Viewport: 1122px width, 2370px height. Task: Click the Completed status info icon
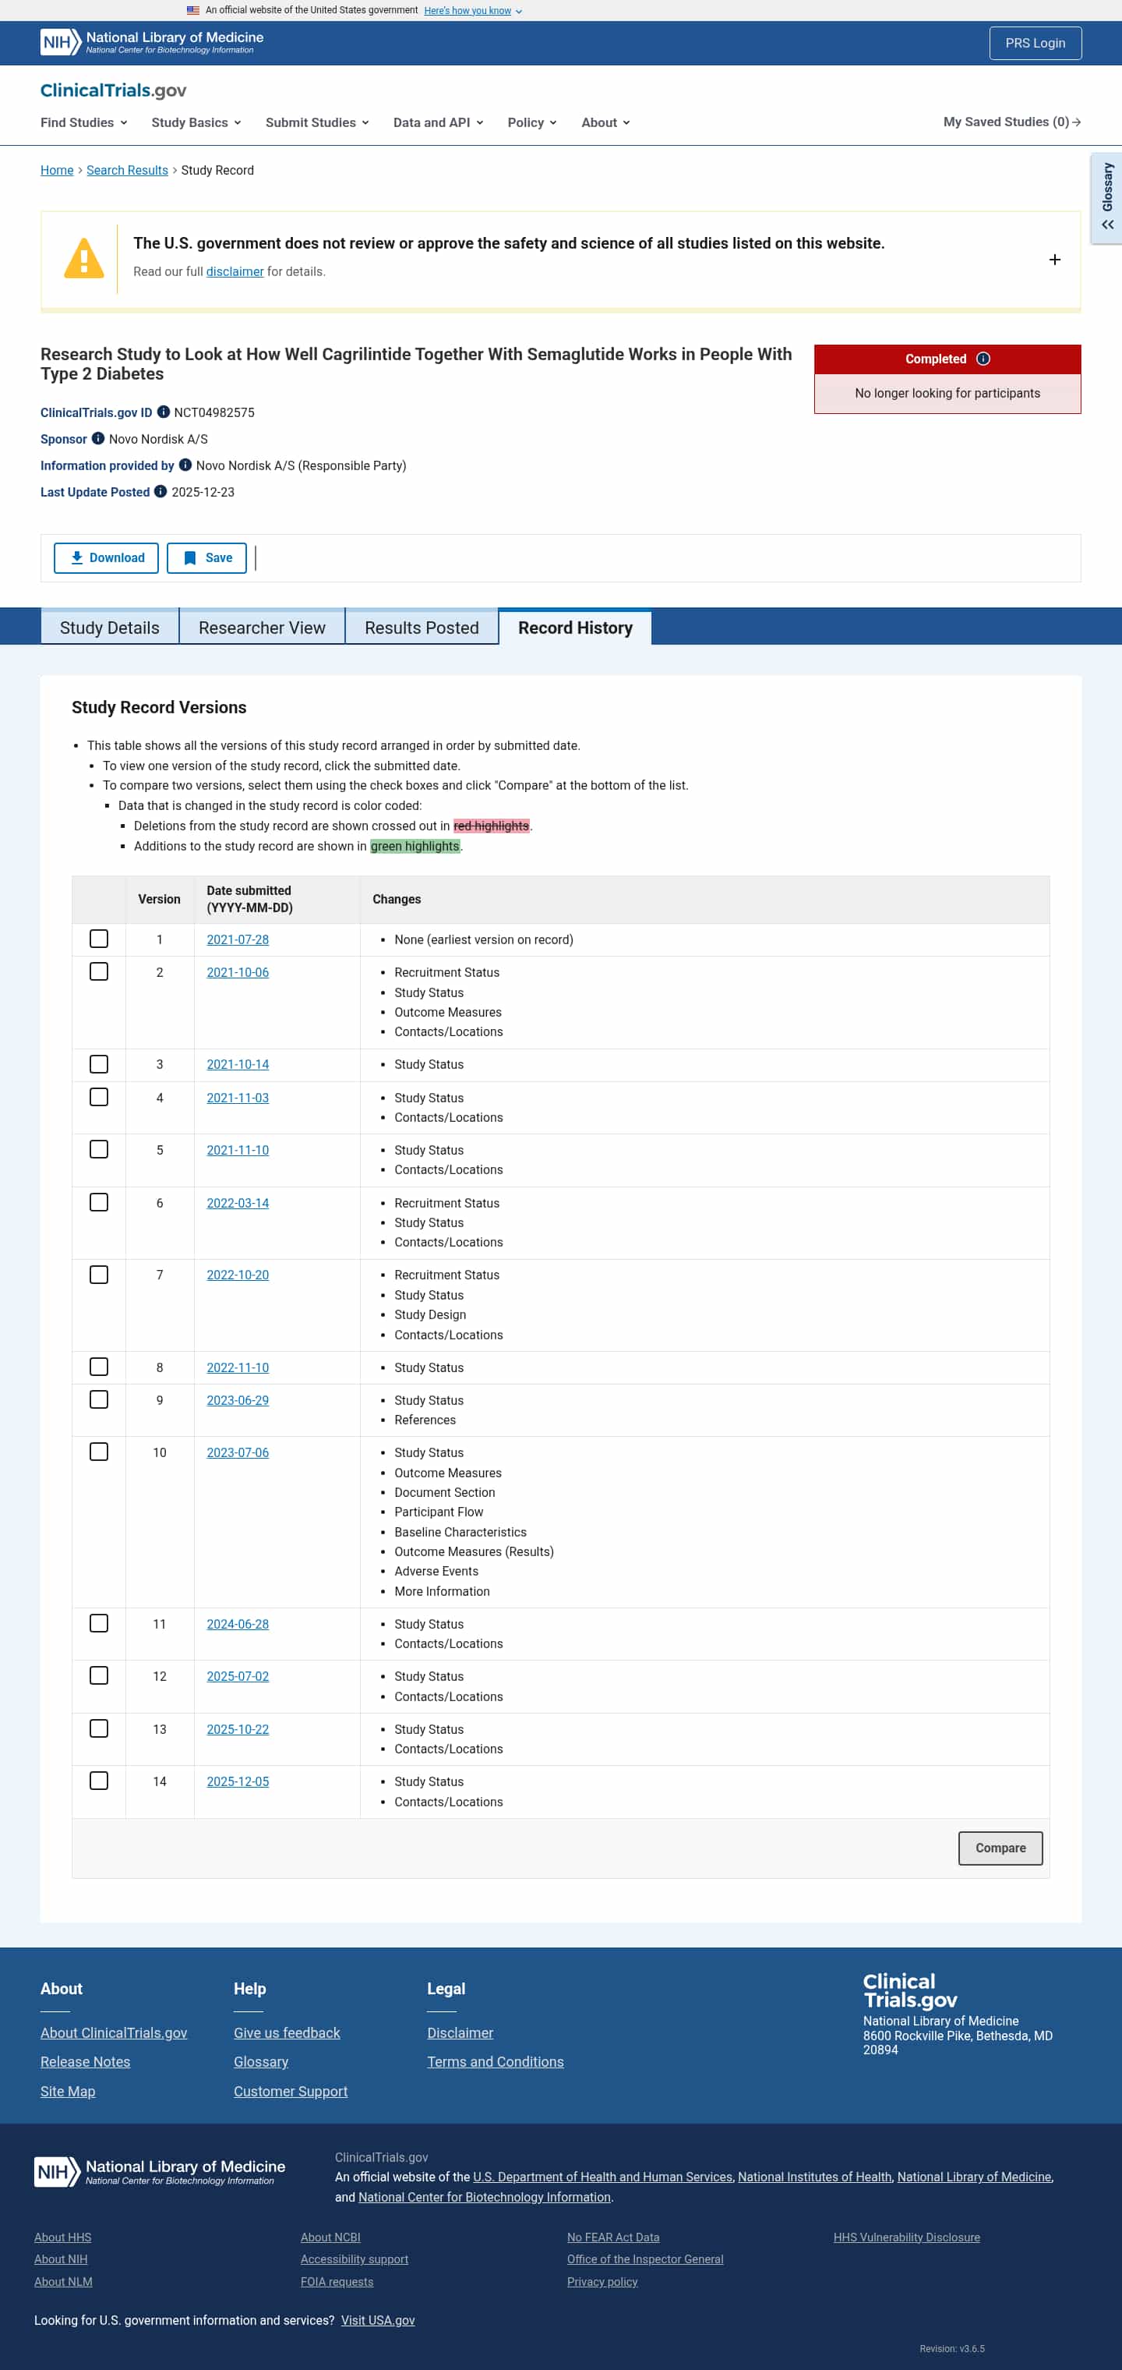[x=983, y=359]
